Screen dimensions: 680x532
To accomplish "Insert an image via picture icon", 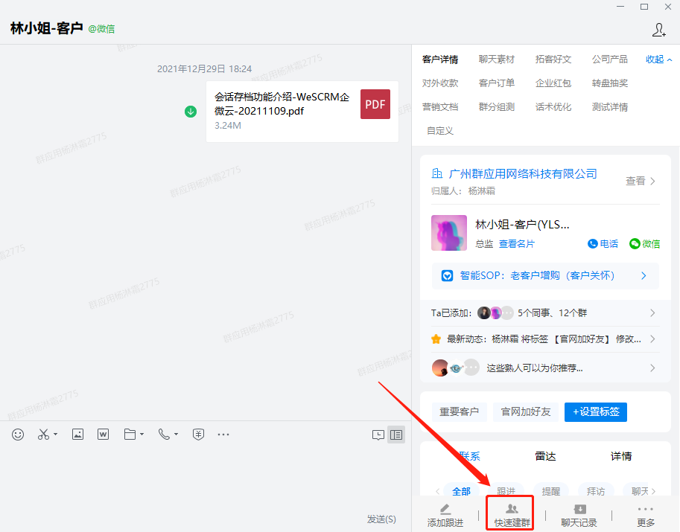I will tap(77, 435).
